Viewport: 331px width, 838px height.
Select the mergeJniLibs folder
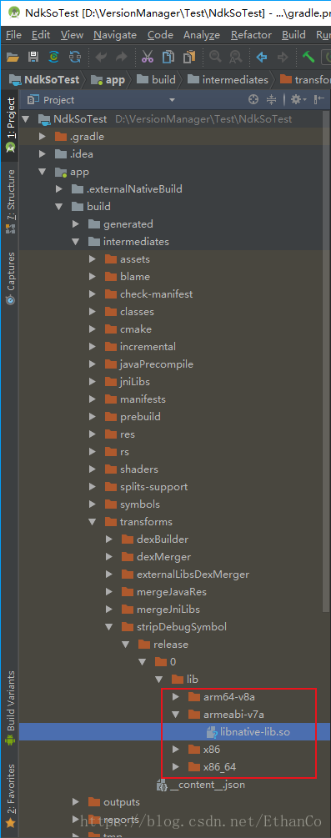[161, 610]
